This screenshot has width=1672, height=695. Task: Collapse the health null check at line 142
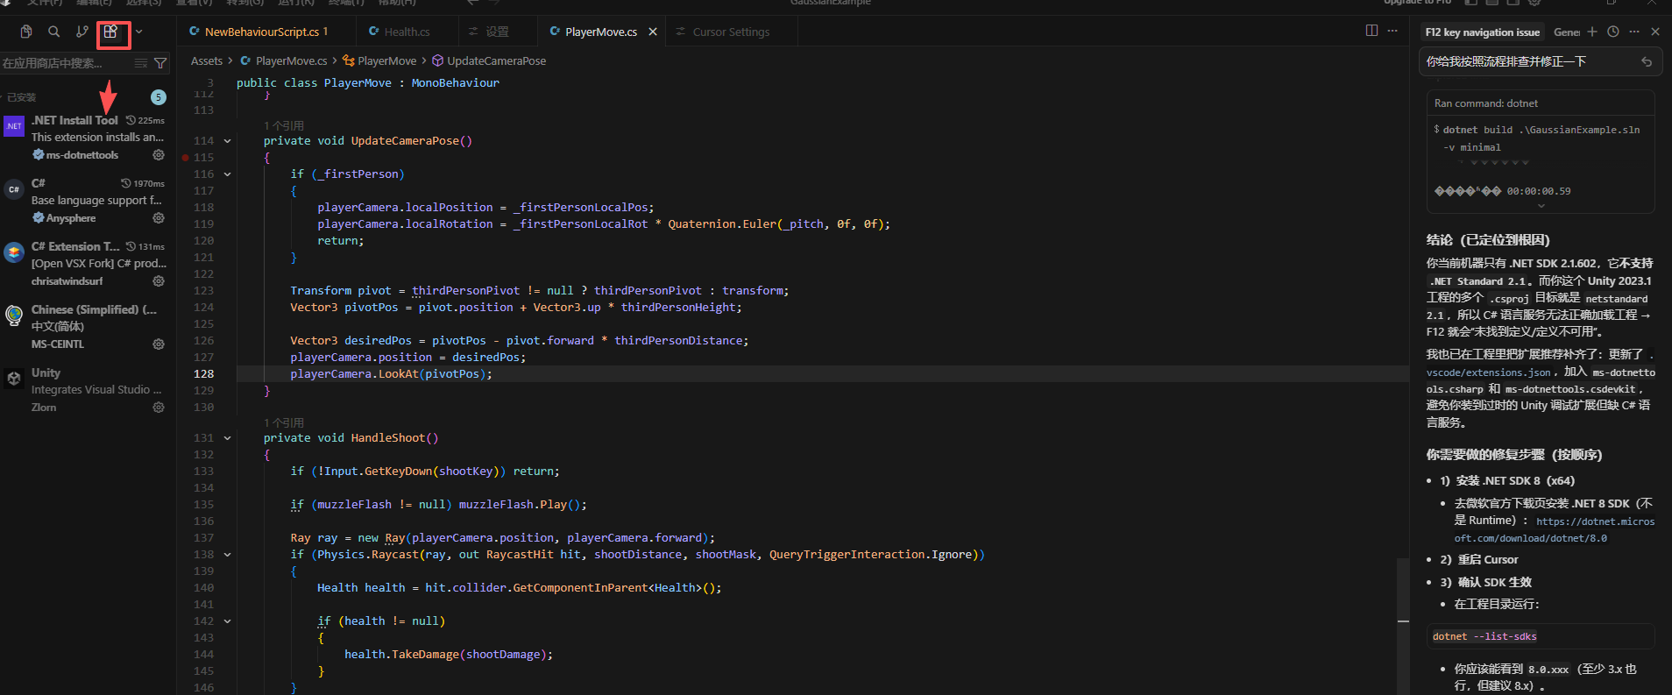pos(228,621)
